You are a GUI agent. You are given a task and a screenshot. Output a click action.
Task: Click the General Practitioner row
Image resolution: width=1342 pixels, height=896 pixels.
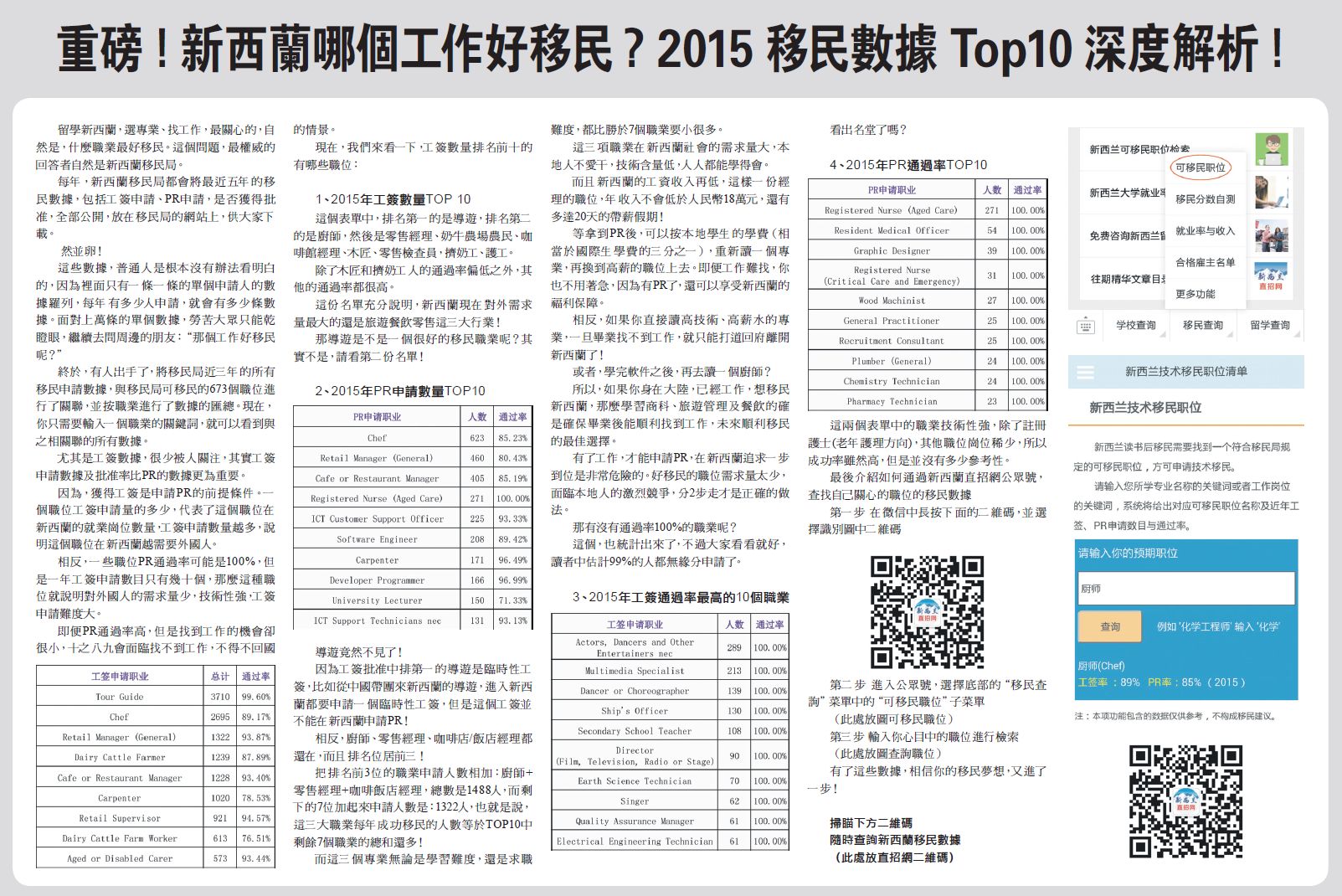coord(927,321)
